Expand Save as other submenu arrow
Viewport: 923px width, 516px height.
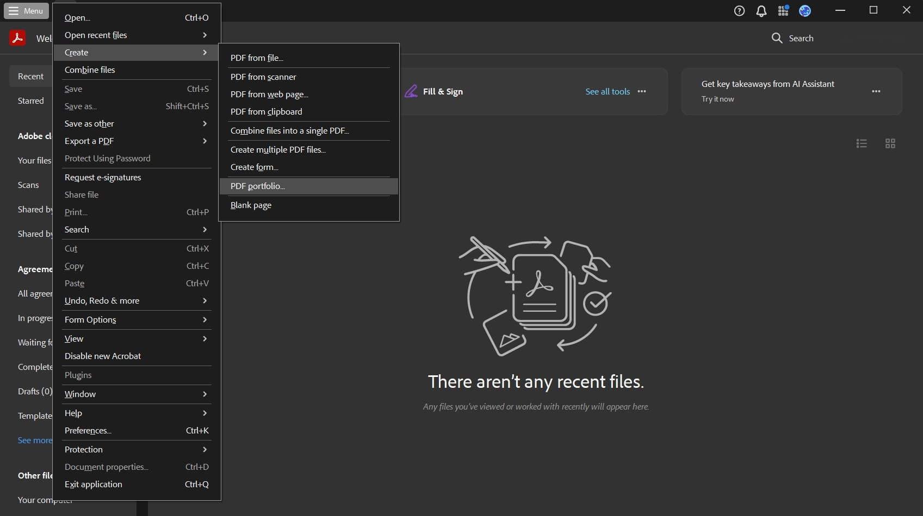tap(205, 123)
